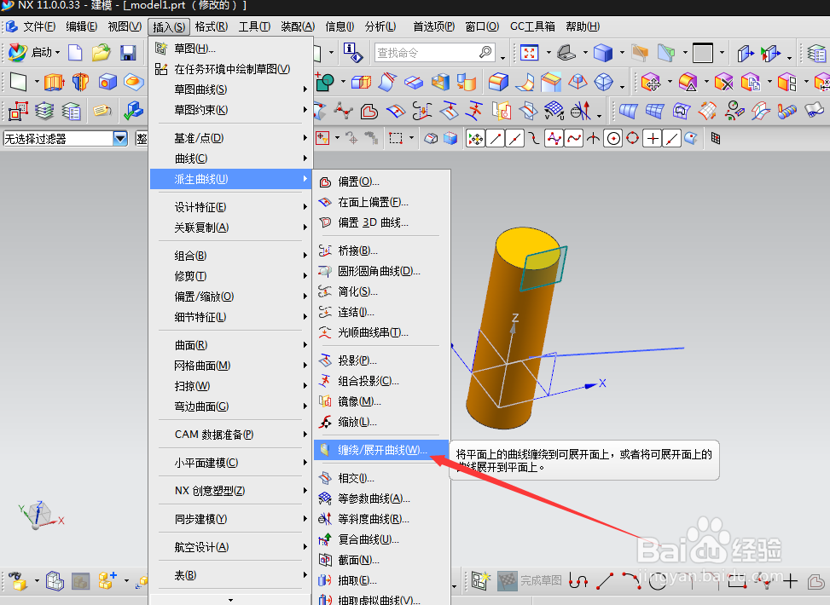Open the 编辑 Edit menu
Viewport: 830px width, 605px height.
(82, 26)
